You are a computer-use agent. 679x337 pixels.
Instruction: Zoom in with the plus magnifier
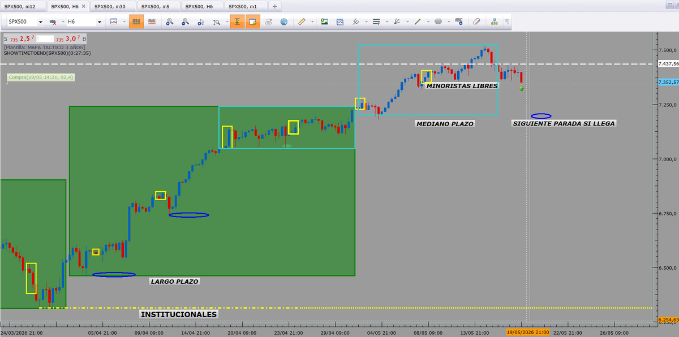169,22
